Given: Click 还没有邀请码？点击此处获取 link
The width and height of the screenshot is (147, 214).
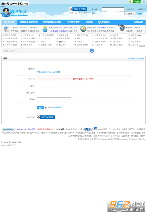Looking at the screenshot, I should pos(48,72).
